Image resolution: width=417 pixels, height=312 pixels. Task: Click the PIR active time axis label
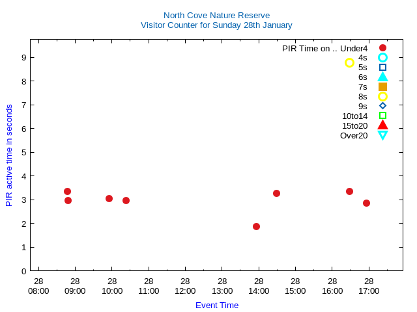(9, 155)
